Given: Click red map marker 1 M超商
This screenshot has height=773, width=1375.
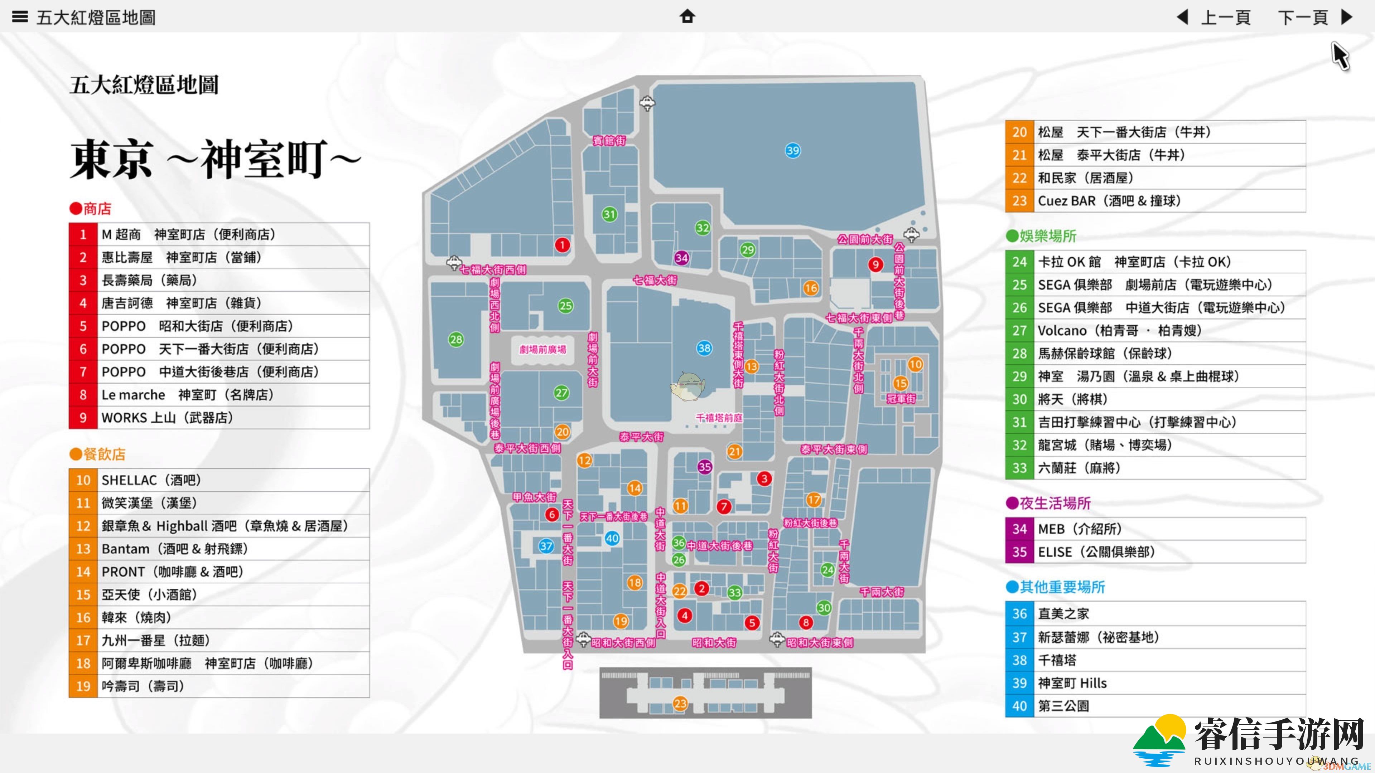Looking at the screenshot, I should click(x=562, y=245).
